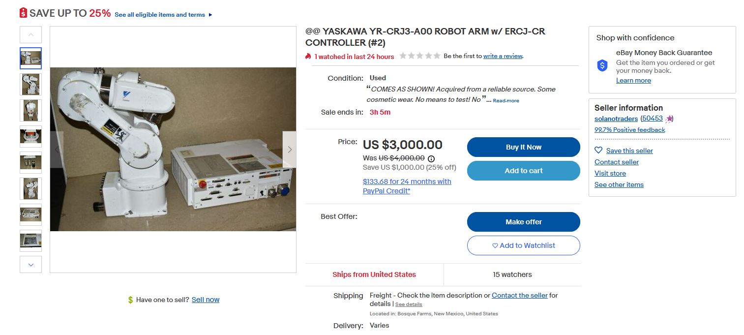The width and height of the screenshot is (744, 335).
Task: Select the second product thumbnail
Action: 31,84
